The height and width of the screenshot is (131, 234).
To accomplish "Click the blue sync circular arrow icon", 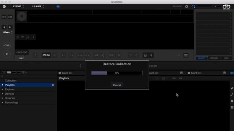I will [193, 7].
